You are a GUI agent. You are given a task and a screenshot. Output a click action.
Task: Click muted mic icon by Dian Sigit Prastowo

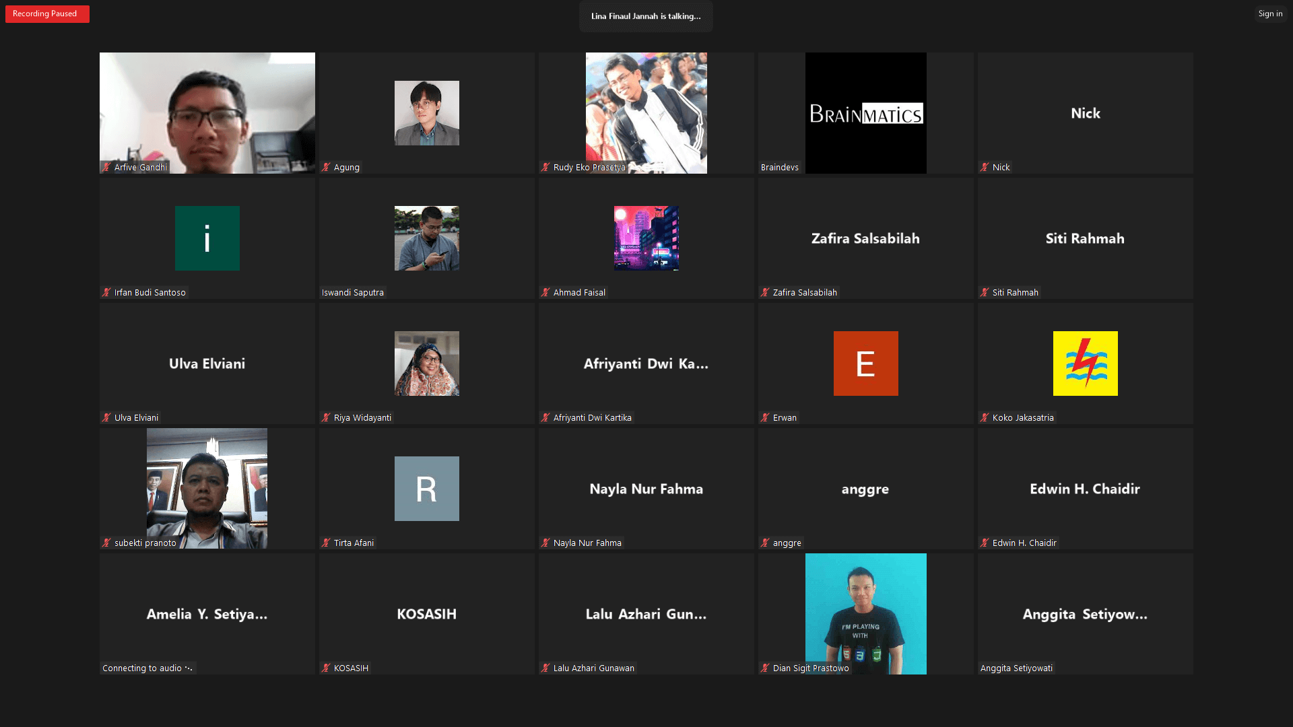[765, 668]
